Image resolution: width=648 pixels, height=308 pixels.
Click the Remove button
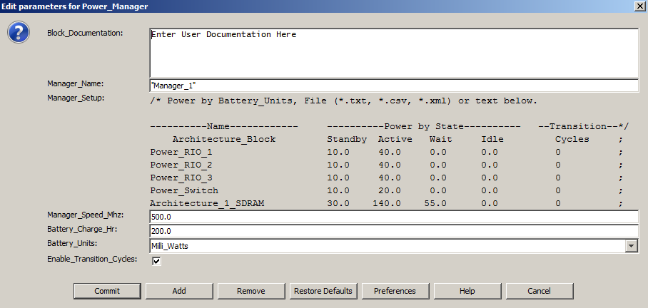pos(251,291)
